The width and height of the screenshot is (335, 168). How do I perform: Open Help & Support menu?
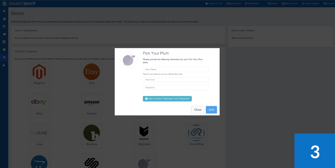[x=310, y=4]
